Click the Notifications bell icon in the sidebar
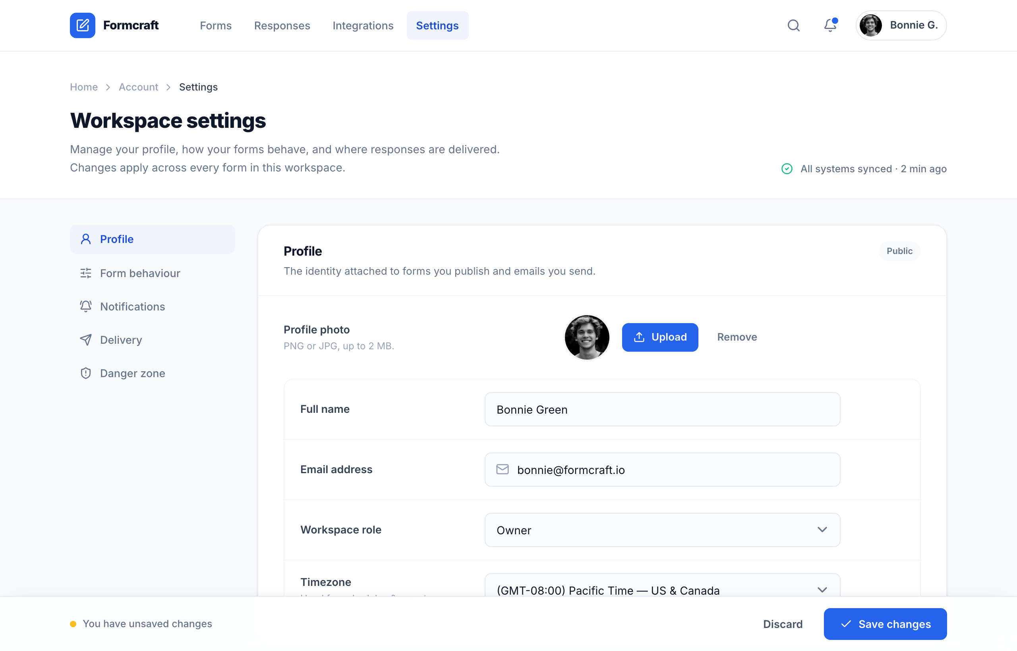The height and width of the screenshot is (651, 1017). pyautogui.click(x=86, y=306)
